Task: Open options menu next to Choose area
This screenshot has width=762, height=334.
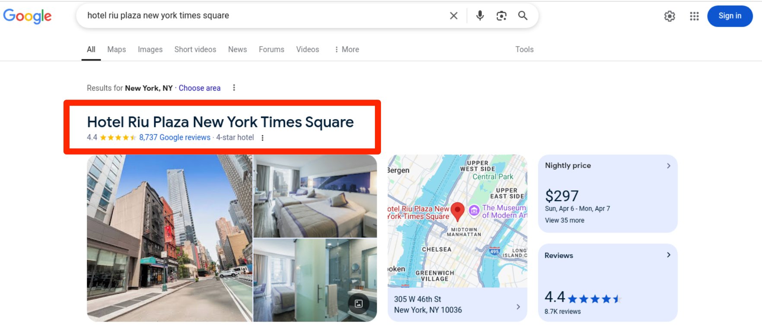Action: [234, 88]
